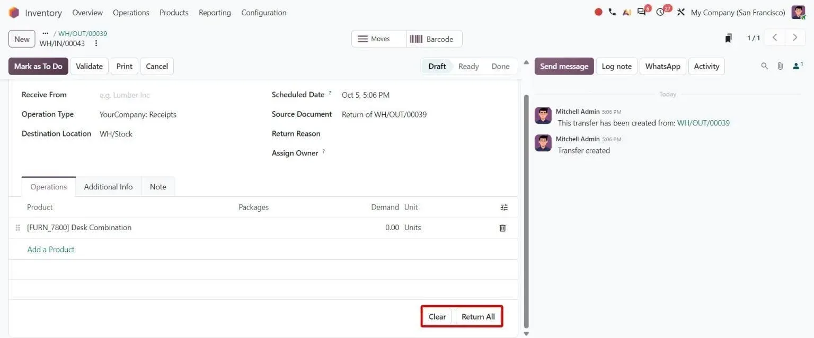
Task: Open WH/OUT/00039 link in chatter message
Action: (x=703, y=123)
